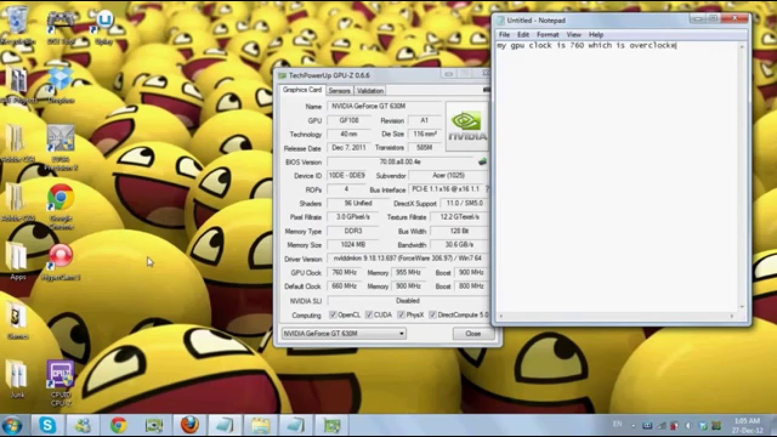This screenshot has height=437, width=777.
Task: Open Notepad's Format menu
Action: tap(548, 35)
